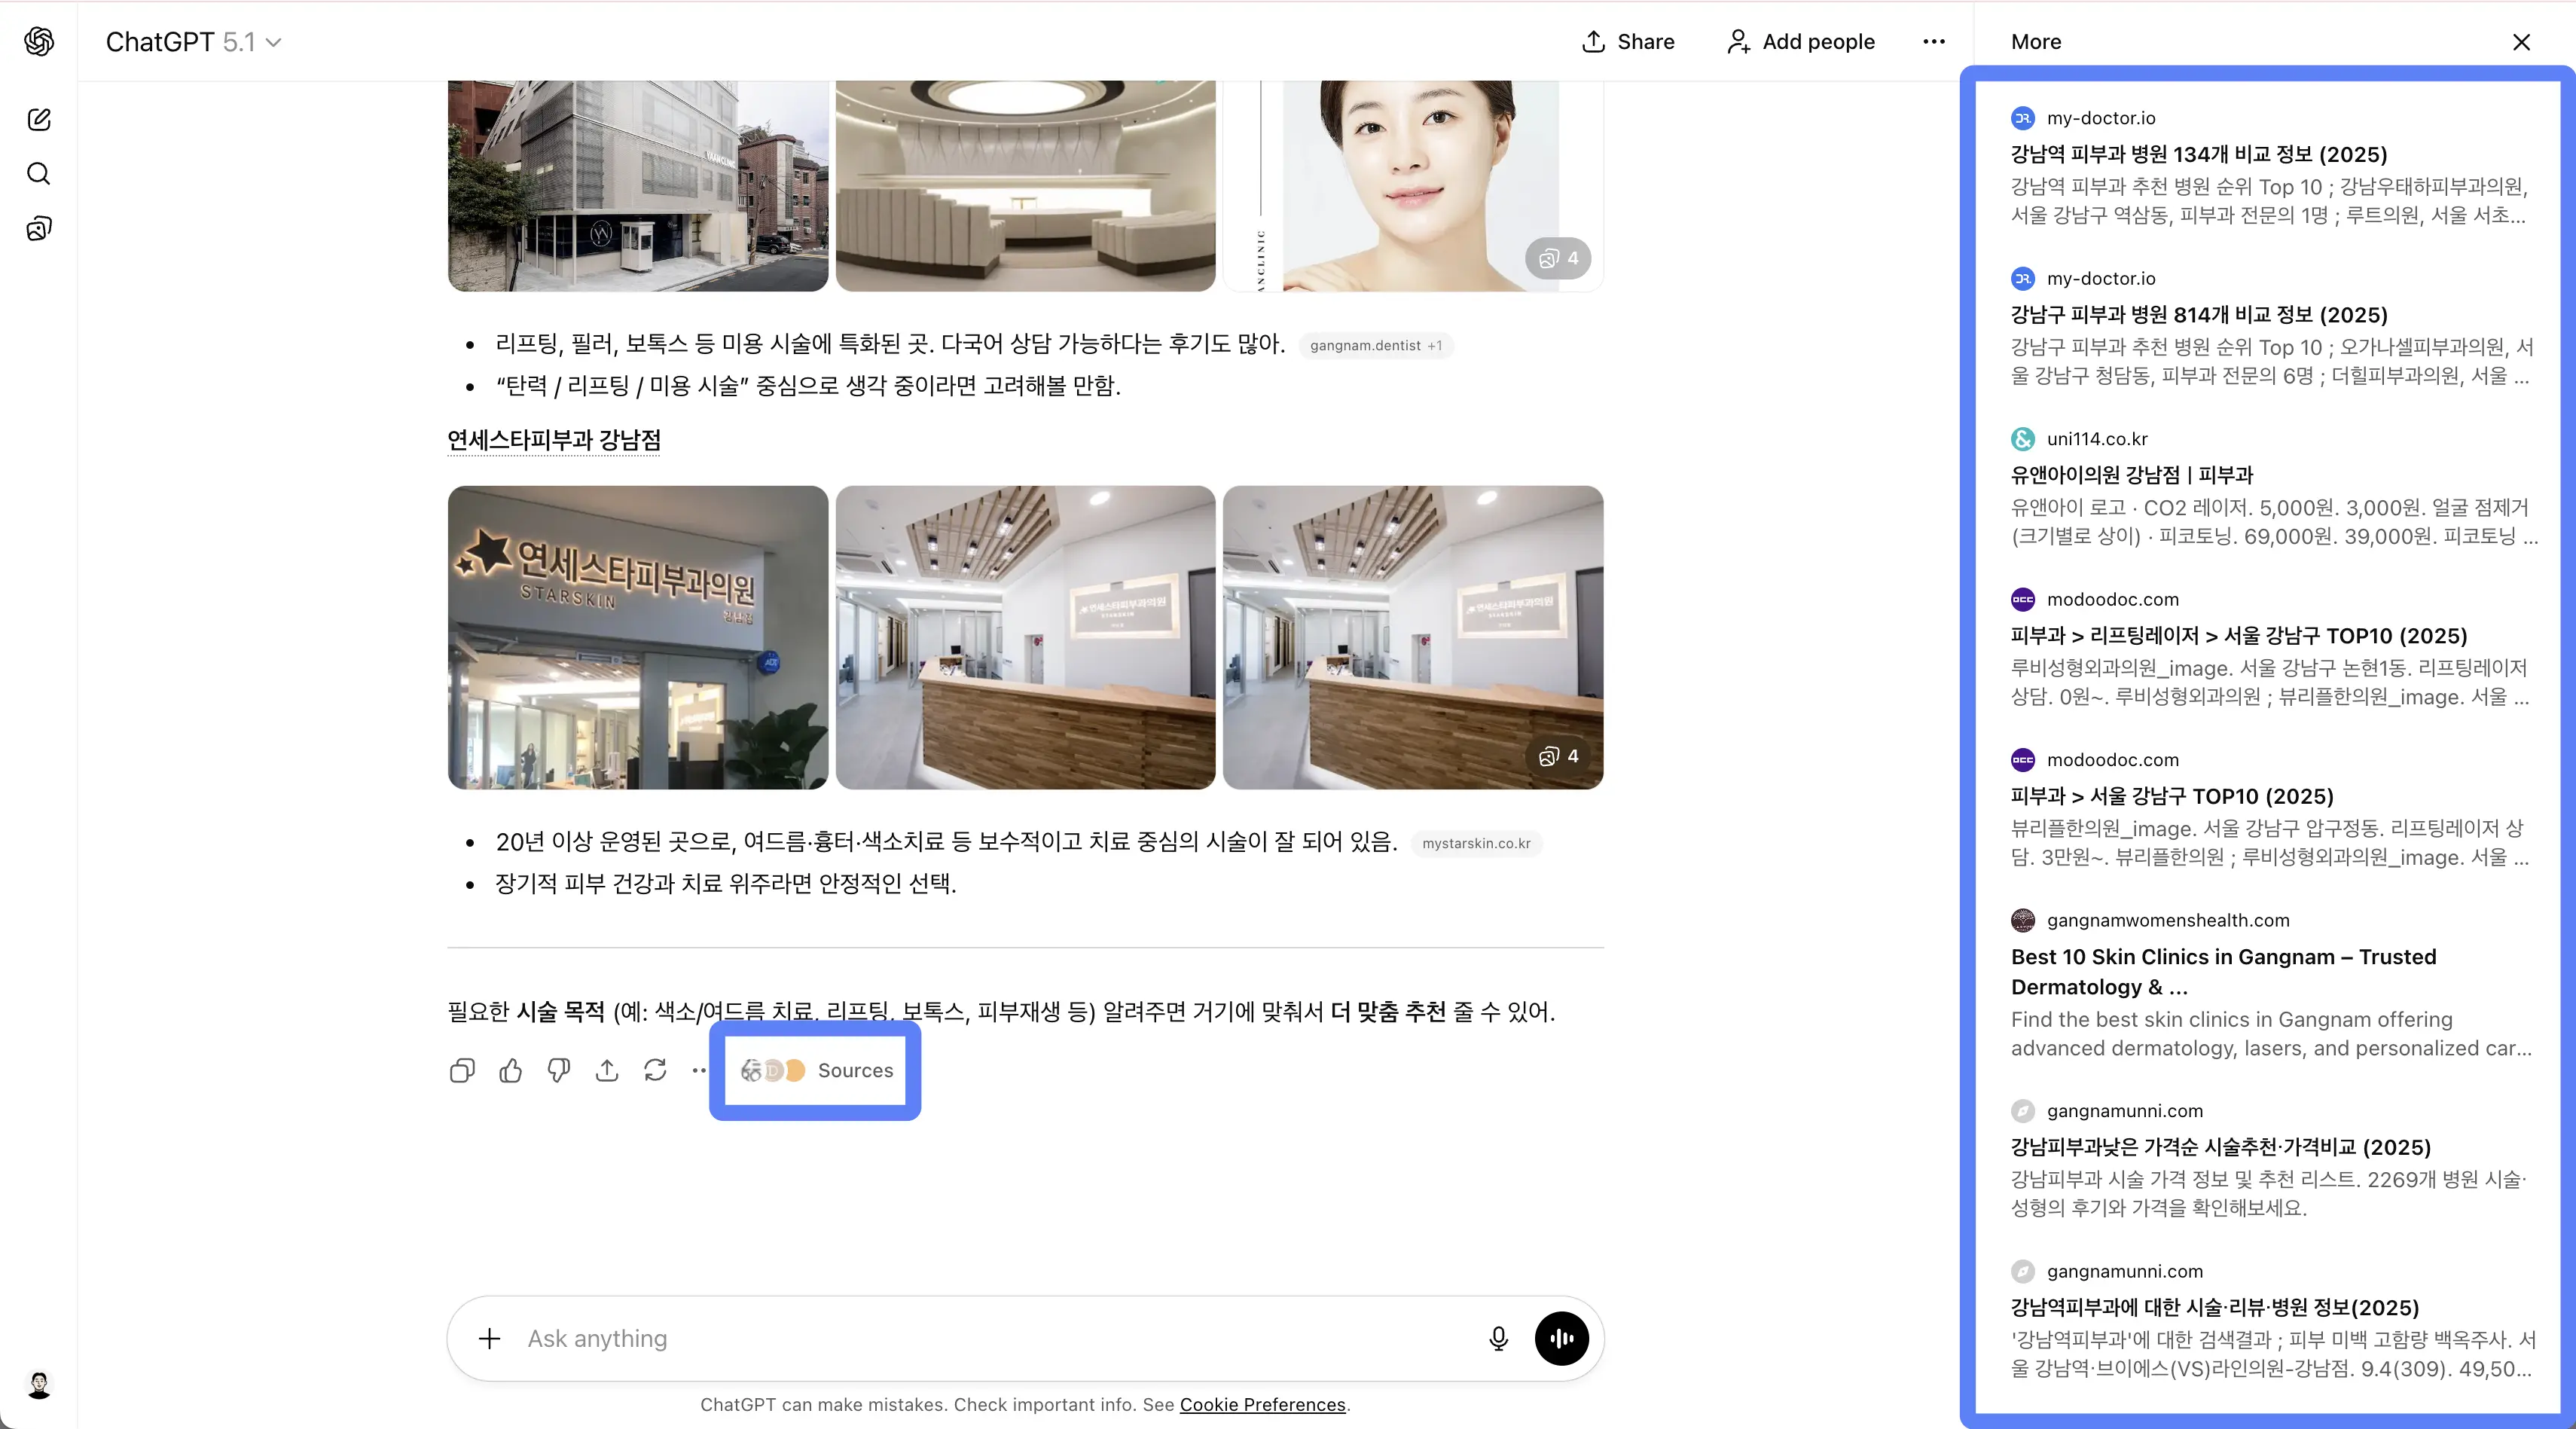This screenshot has width=2576, height=1429.
Task: Copy the assistant's response
Action: pos(461,1071)
